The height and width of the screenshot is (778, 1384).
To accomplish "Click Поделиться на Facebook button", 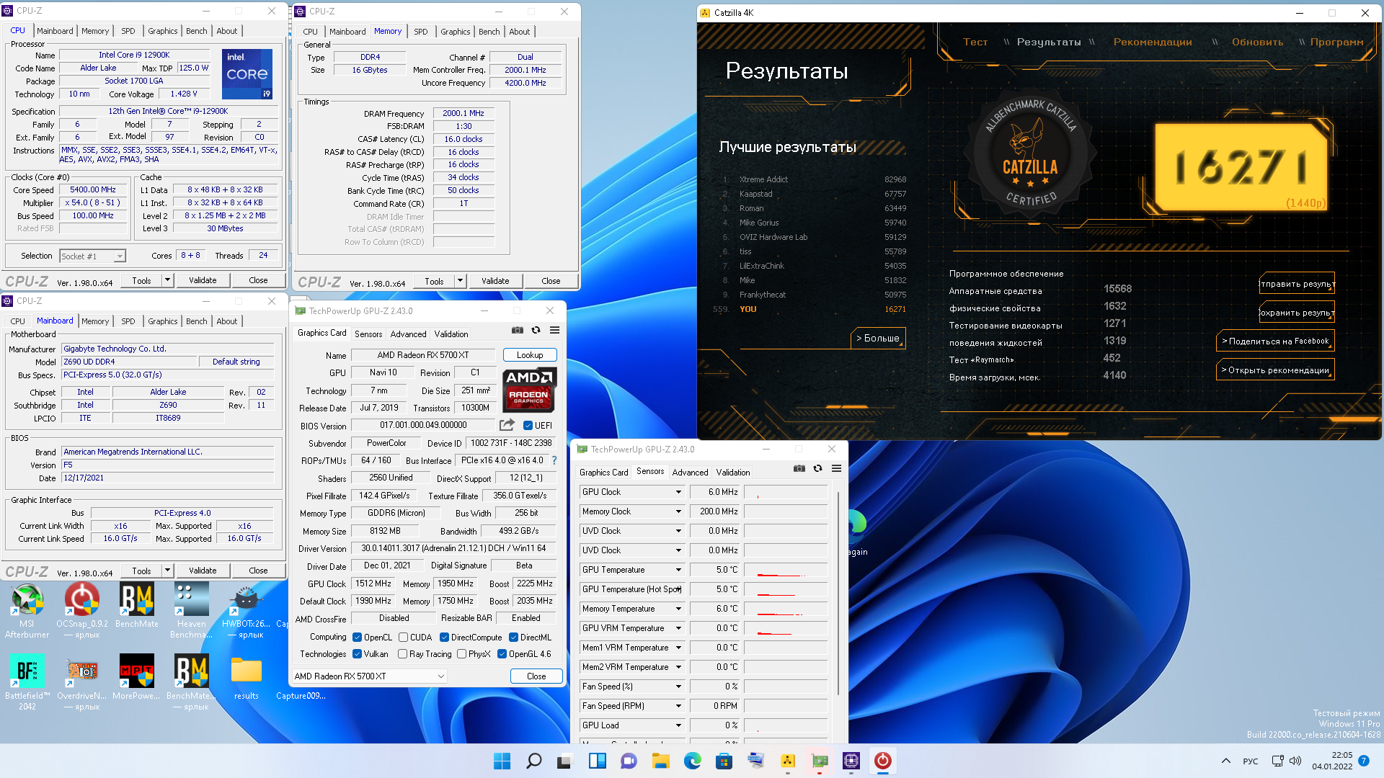I will [x=1275, y=341].
